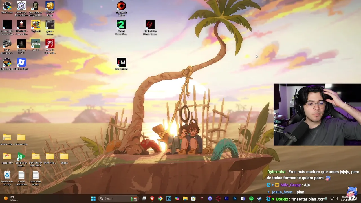Select the LEGO Party! desktop icon
This screenshot has width=361, height=203.
(x=50, y=9)
